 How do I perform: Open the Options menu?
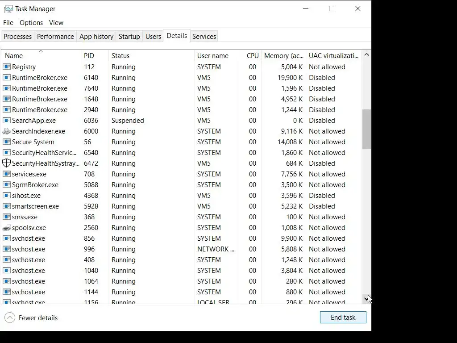coord(31,22)
